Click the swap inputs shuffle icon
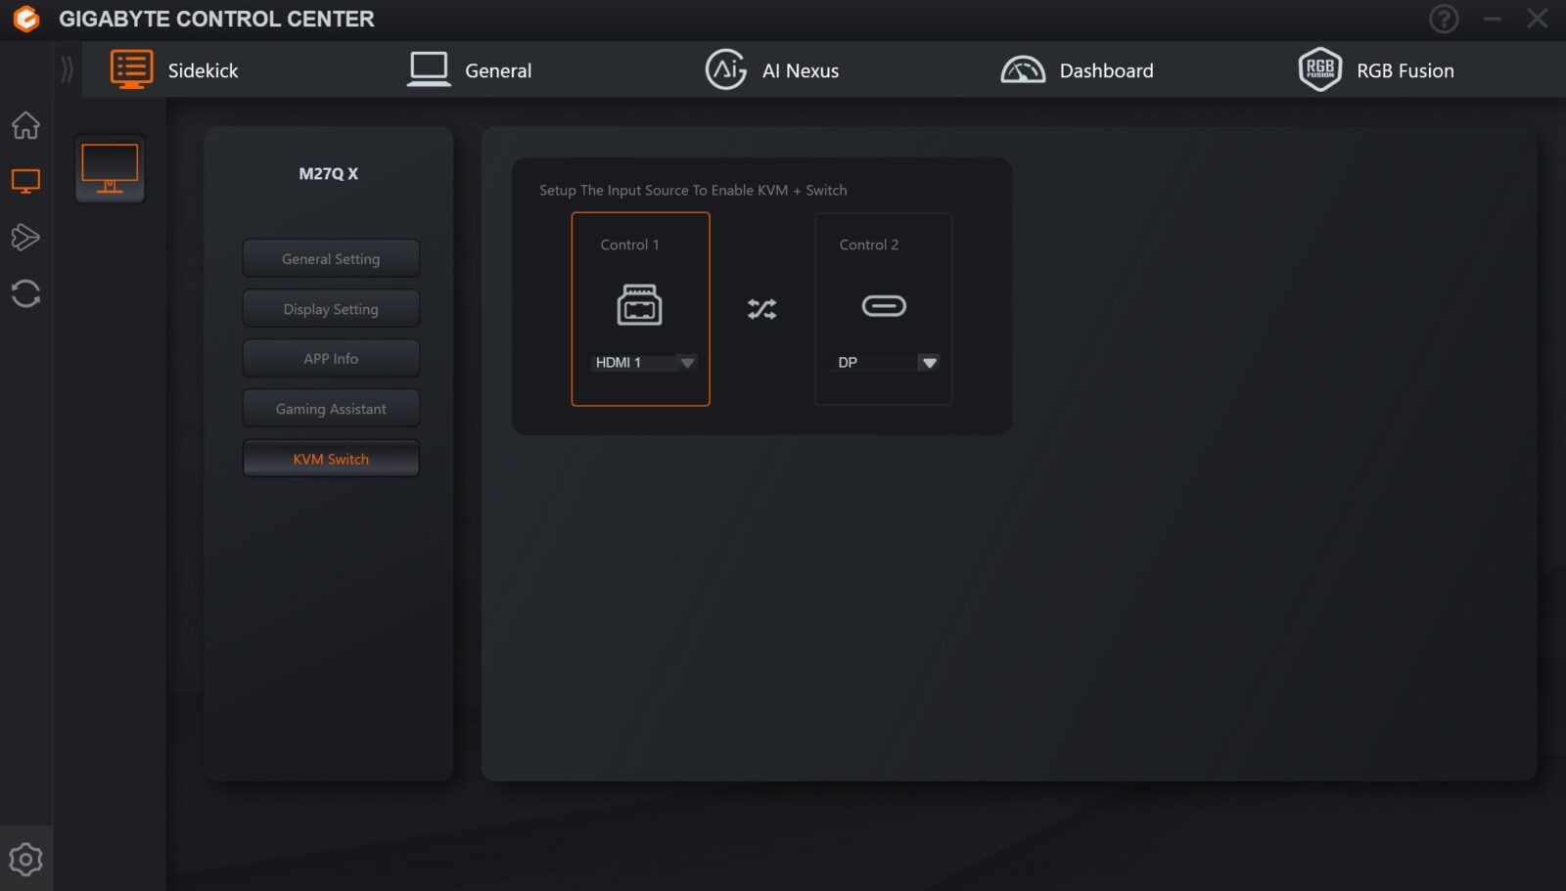1566x891 pixels. (x=761, y=309)
